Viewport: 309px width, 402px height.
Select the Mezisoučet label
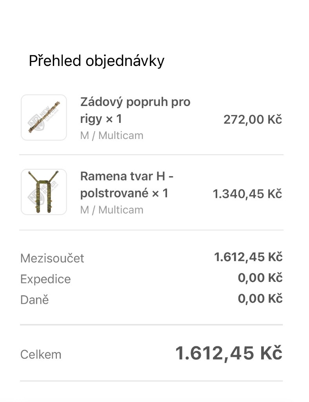point(52,258)
